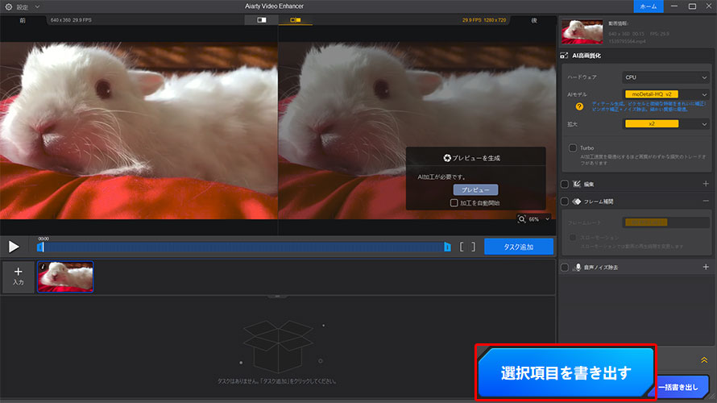Play the video preview
This screenshot has height=403, width=717.
(x=14, y=247)
